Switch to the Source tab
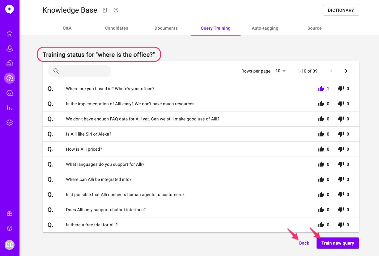The image size is (379, 256). pyautogui.click(x=314, y=28)
